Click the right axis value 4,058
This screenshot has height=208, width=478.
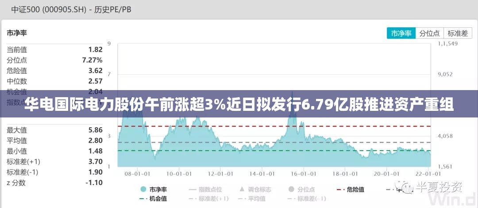tap(445, 136)
